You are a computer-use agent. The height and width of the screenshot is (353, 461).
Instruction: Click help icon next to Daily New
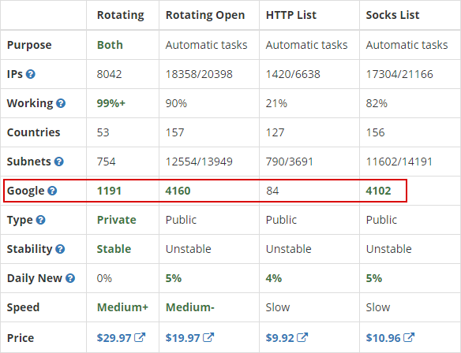click(x=70, y=278)
